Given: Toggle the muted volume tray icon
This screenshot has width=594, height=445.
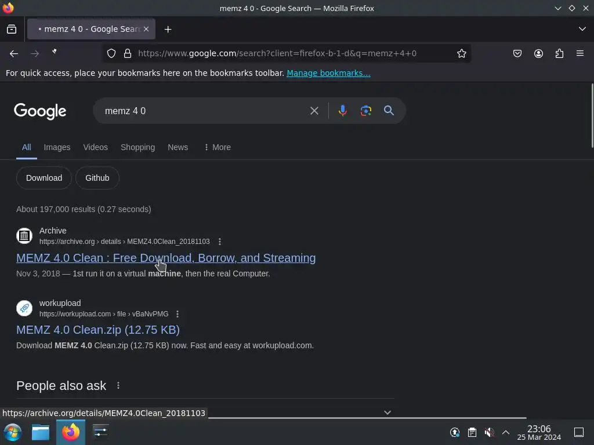Looking at the screenshot, I should tap(489, 432).
